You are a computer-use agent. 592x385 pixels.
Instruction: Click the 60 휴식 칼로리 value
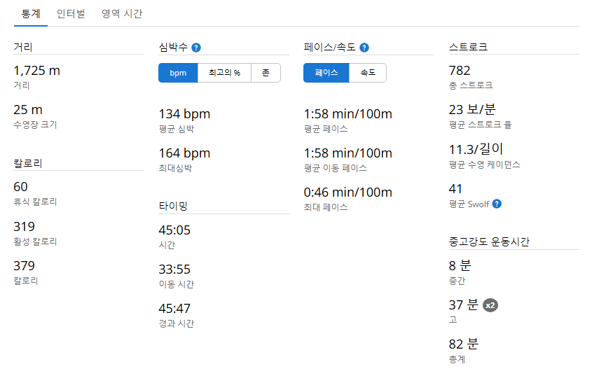click(20, 187)
